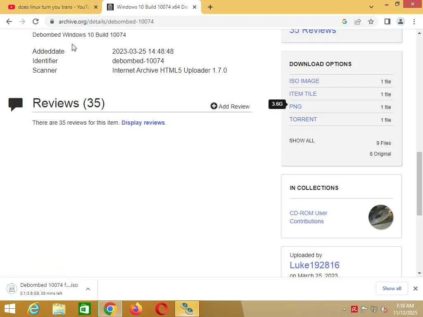
Task: Click the network tray icon
Action: (x=374, y=309)
